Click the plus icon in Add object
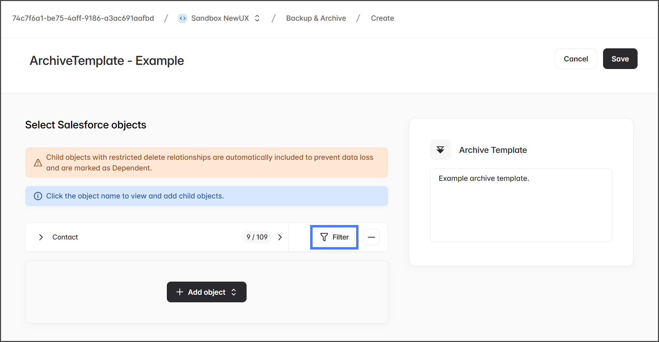Screen dimensions: 659x342 coord(180,292)
